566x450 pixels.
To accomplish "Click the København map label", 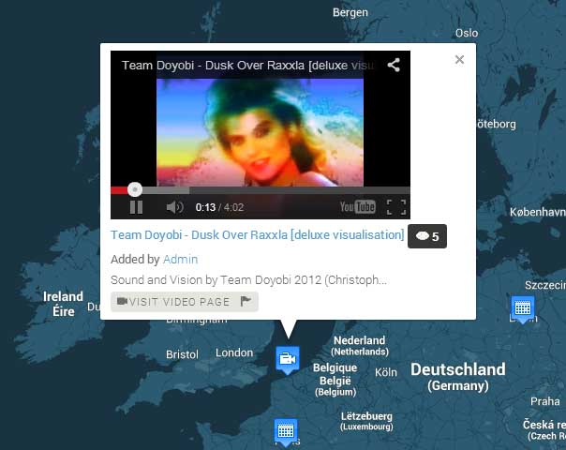I will pos(538,213).
